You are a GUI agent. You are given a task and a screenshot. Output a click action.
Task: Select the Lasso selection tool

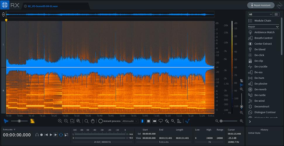[x=161, y=121]
